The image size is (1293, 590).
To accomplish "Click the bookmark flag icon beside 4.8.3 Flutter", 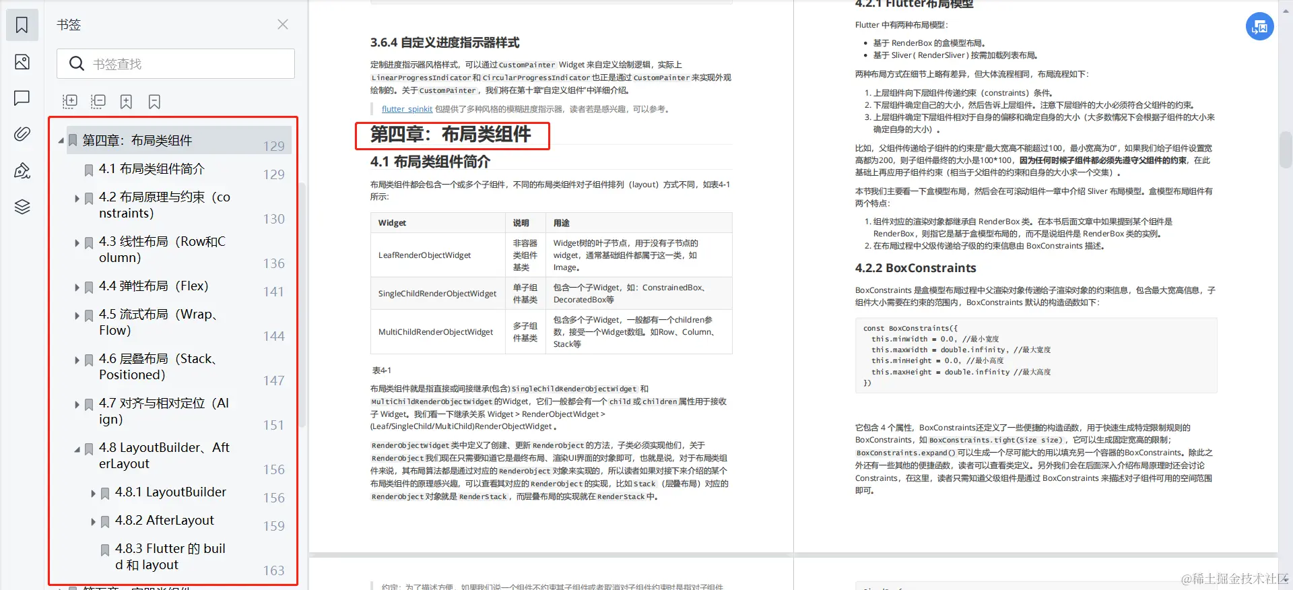I will (105, 550).
